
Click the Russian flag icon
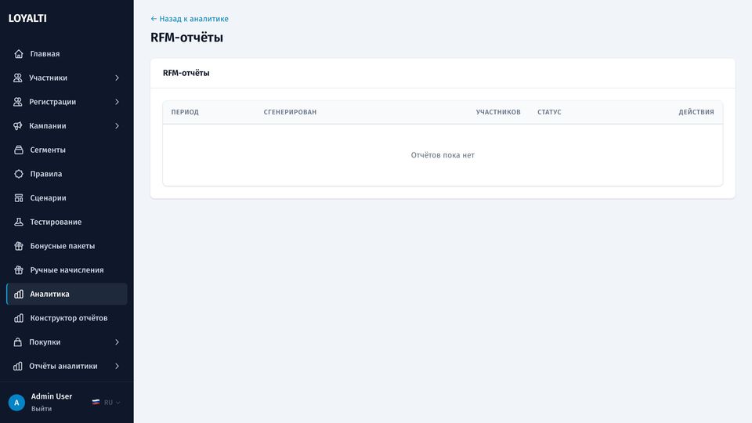[x=96, y=403]
